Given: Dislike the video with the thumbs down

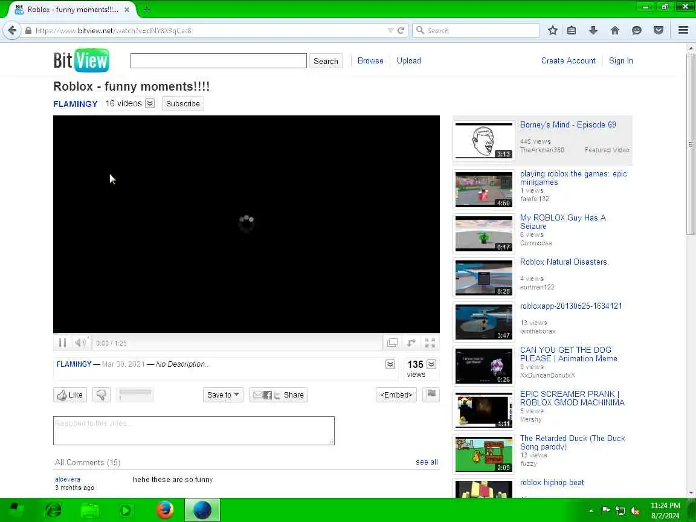Looking at the screenshot, I should tap(101, 395).
